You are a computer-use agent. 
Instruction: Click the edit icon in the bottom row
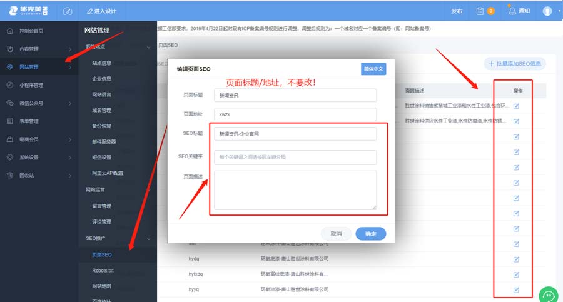click(x=516, y=289)
